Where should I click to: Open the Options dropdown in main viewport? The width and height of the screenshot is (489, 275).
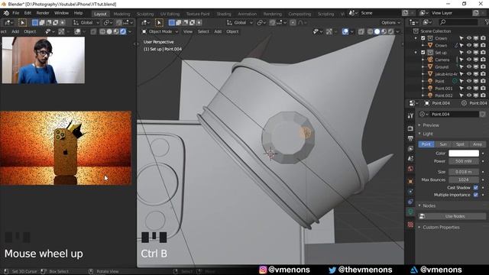pyautogui.click(x=390, y=22)
